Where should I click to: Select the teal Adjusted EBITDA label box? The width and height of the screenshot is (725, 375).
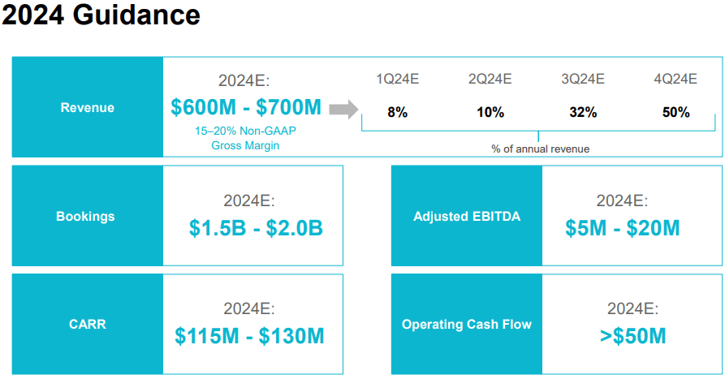(467, 216)
